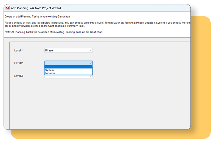The width and height of the screenshot is (214, 144).
Task: Open the Level 3 dropdown arrow
Action: click(x=91, y=76)
